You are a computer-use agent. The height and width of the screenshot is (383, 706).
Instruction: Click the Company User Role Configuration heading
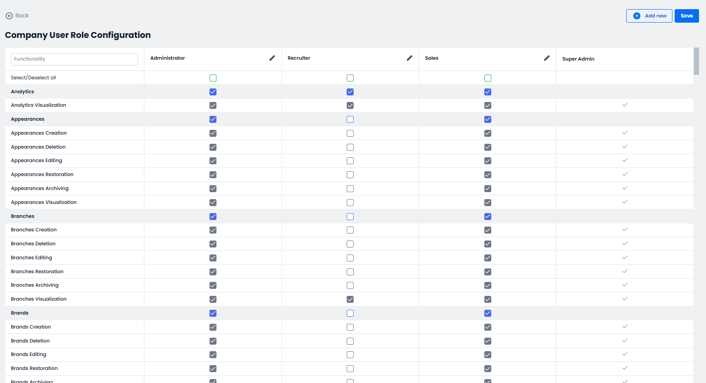click(x=78, y=35)
